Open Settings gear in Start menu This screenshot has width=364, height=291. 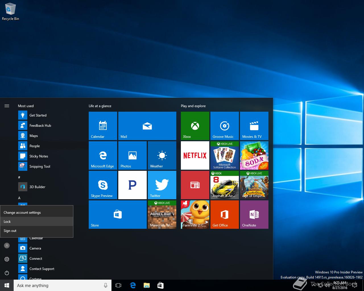click(x=7, y=259)
